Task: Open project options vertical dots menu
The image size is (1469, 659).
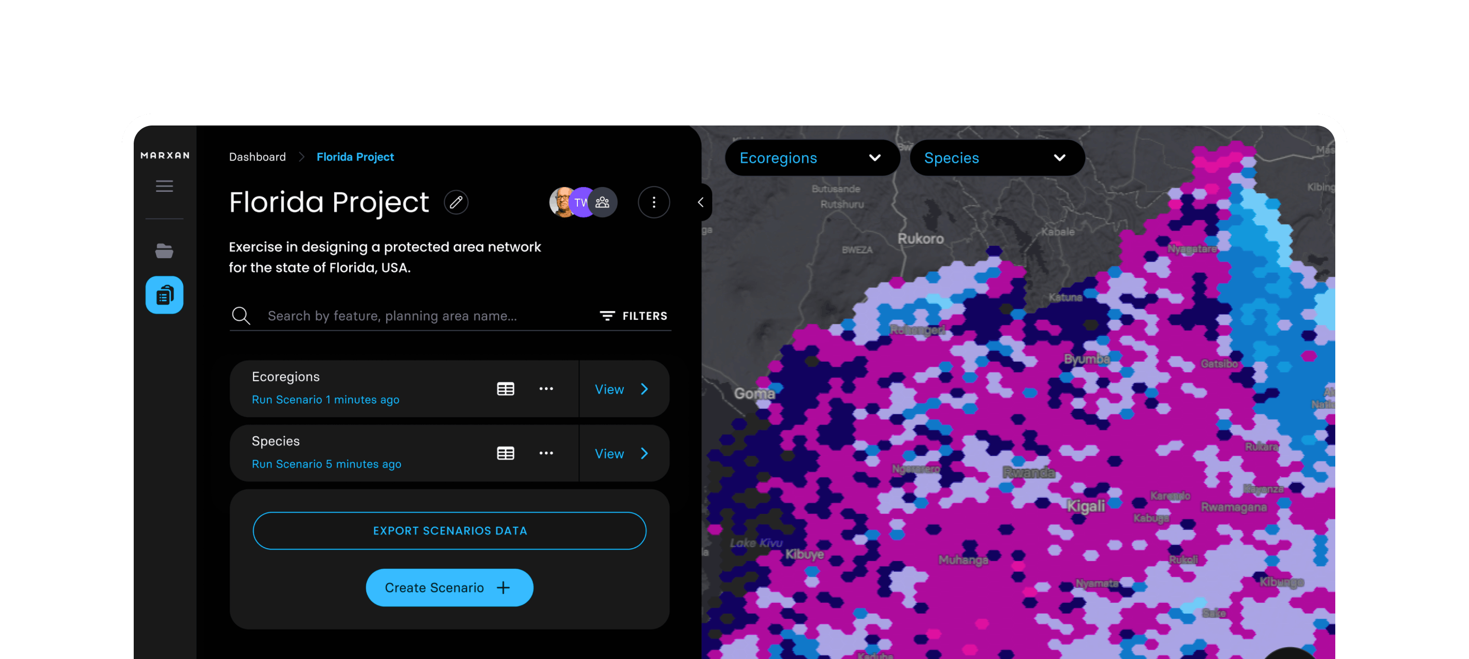Action: 653,202
